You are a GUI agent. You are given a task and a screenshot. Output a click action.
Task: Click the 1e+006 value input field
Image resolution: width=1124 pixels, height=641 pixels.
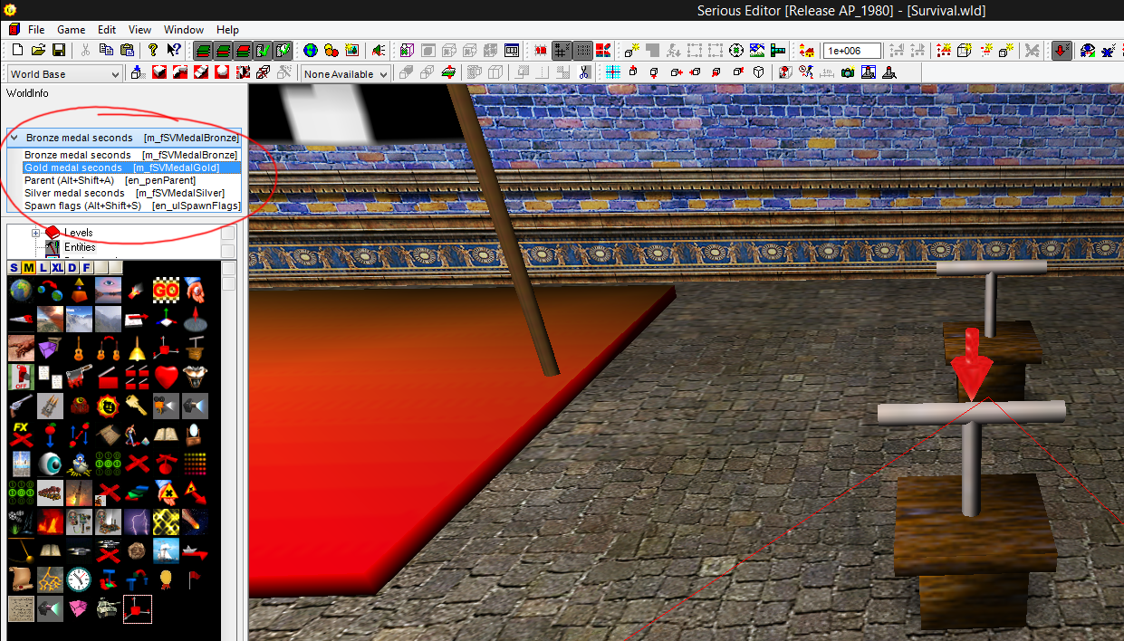tap(851, 51)
